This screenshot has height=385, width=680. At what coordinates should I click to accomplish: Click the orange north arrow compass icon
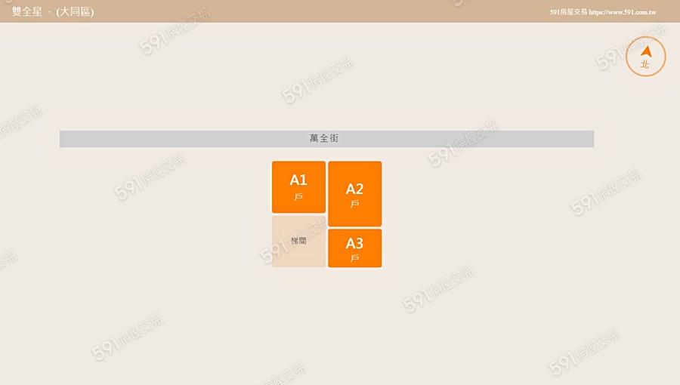[x=646, y=51]
